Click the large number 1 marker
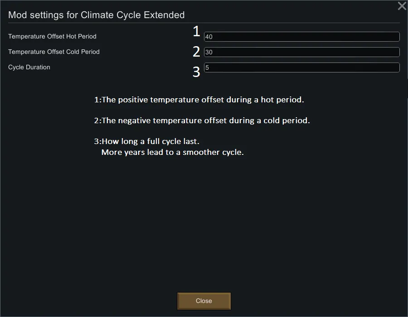Screen dimensions: 408x317 point(196,31)
